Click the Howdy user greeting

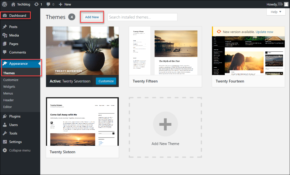(x=274, y=4)
